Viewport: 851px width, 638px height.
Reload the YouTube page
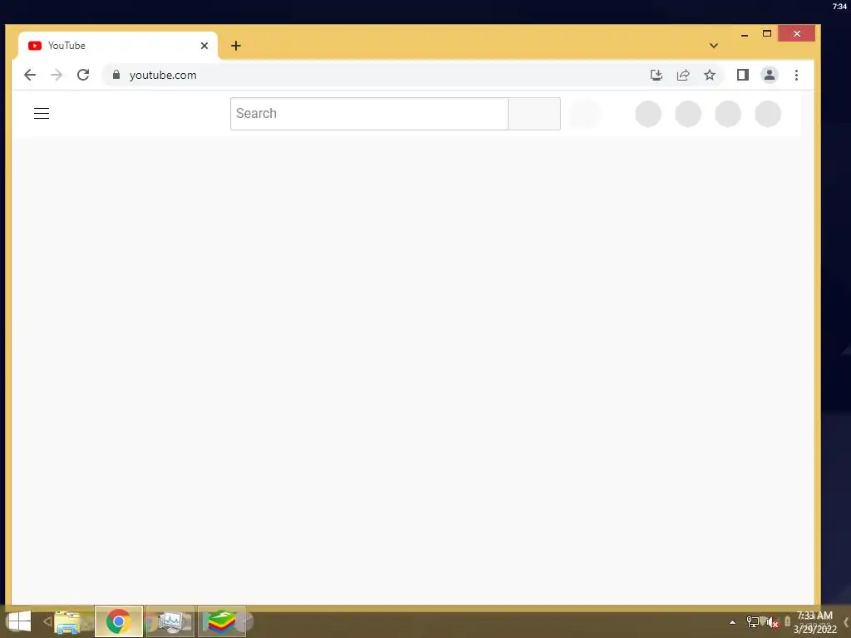(83, 75)
